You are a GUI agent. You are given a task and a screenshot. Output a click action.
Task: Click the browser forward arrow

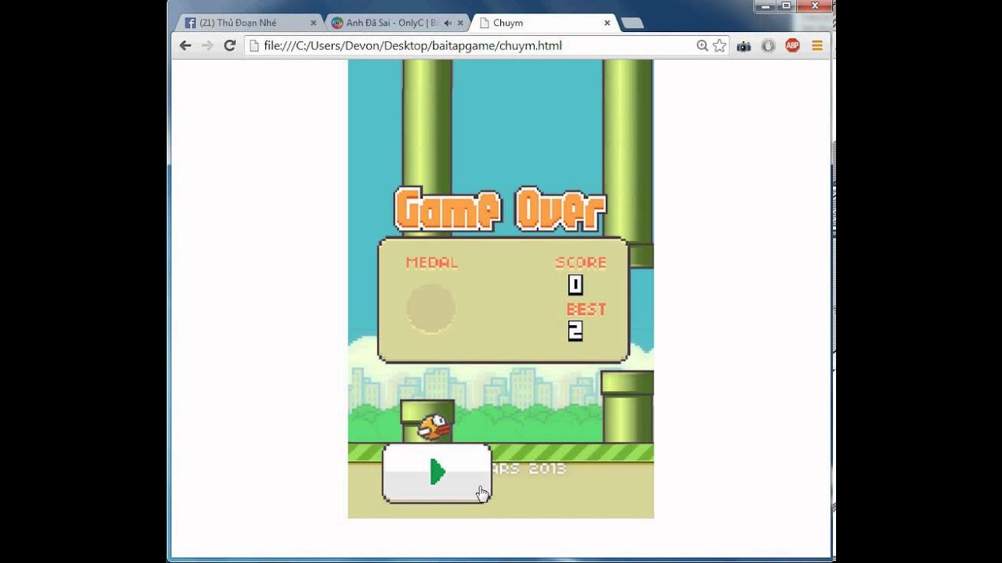click(207, 45)
